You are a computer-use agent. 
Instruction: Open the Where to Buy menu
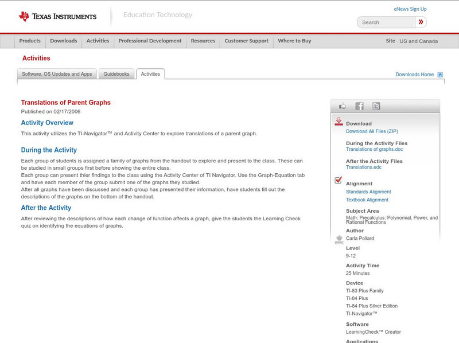point(294,41)
